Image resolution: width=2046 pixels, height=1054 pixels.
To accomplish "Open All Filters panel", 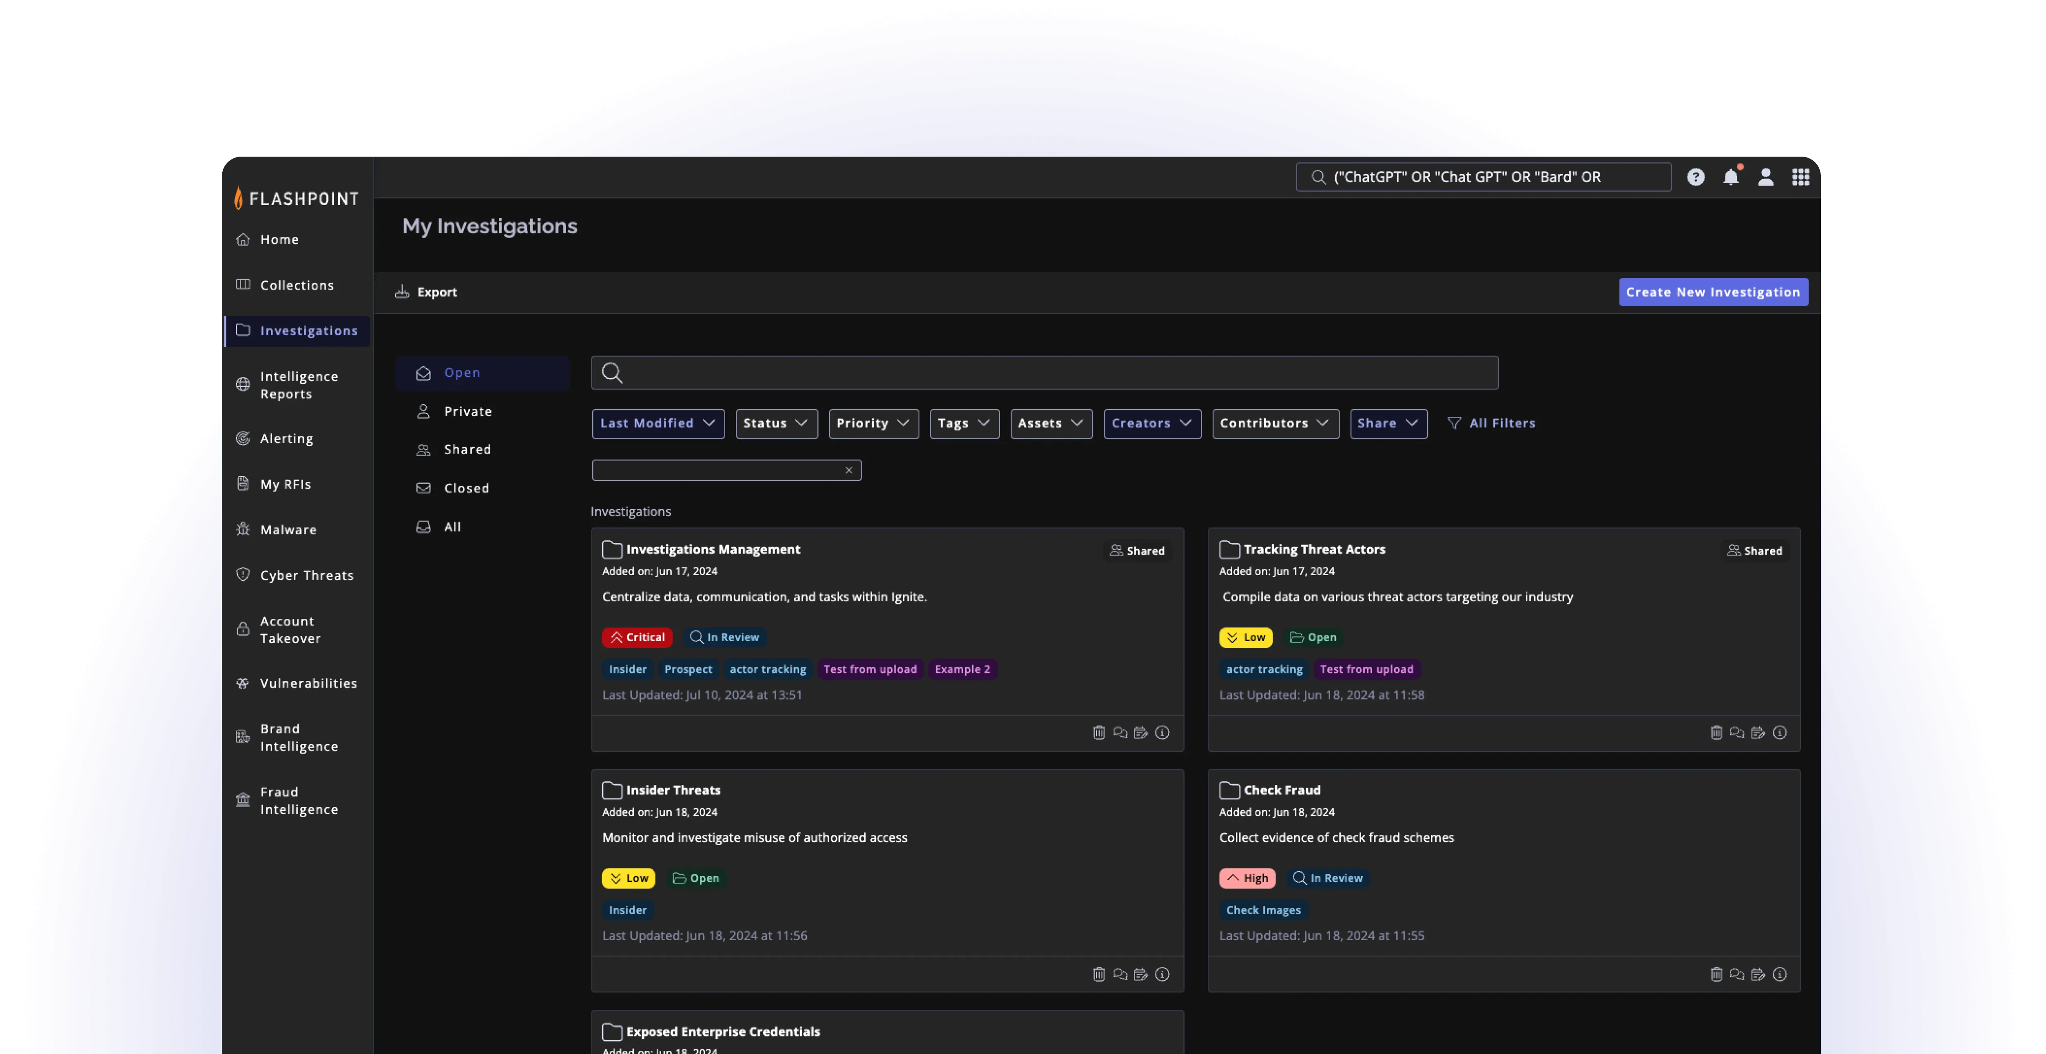I will coord(1492,423).
